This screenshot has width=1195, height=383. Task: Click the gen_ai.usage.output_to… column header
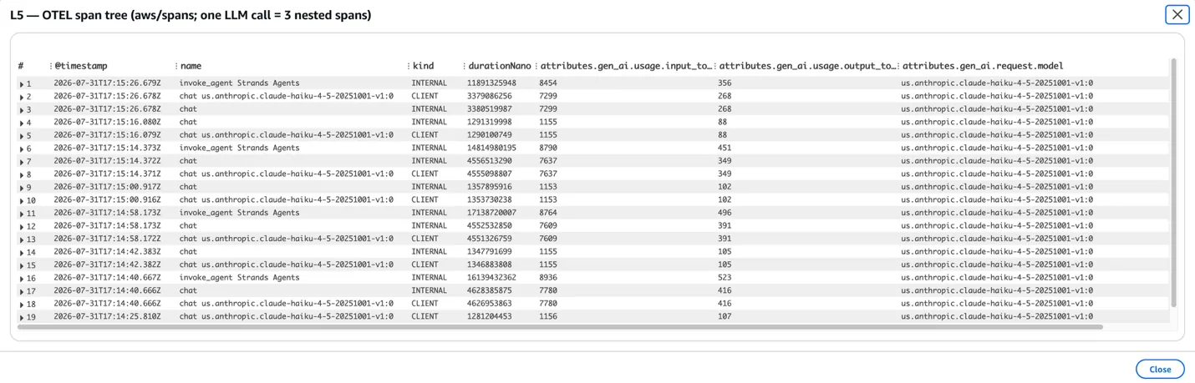(807, 66)
